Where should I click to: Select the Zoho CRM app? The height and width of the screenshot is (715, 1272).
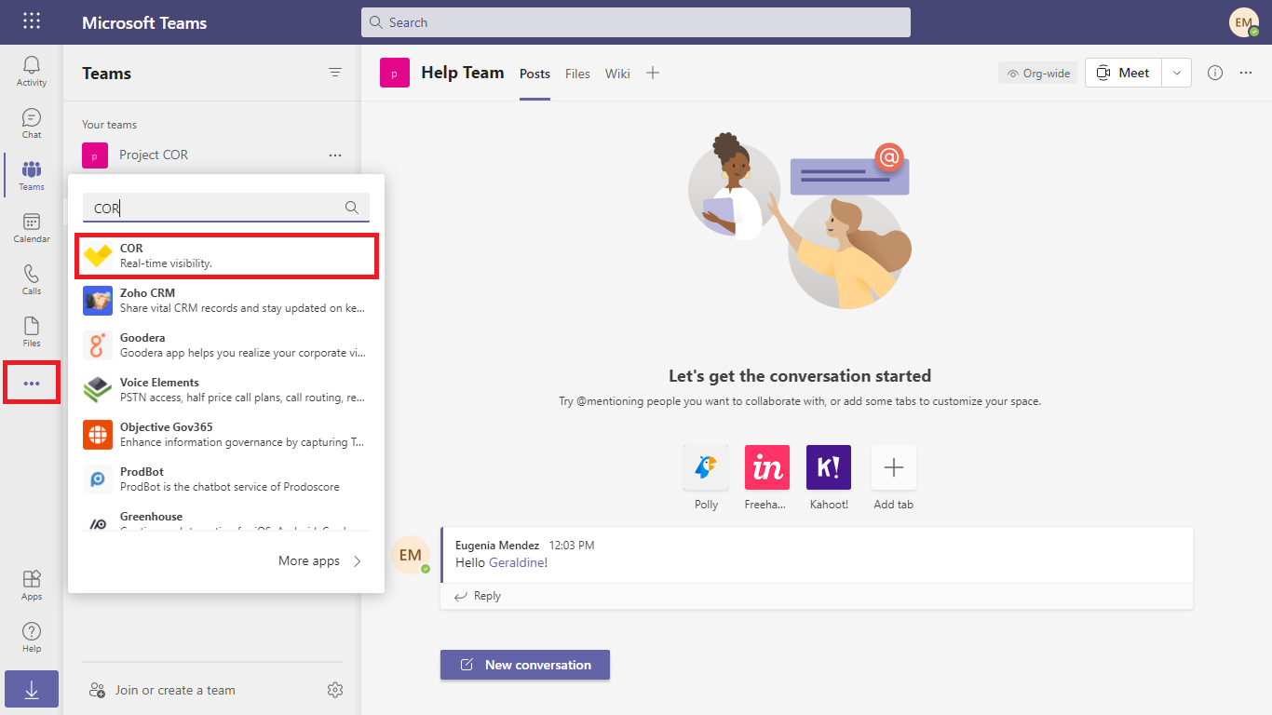pyautogui.click(x=226, y=300)
